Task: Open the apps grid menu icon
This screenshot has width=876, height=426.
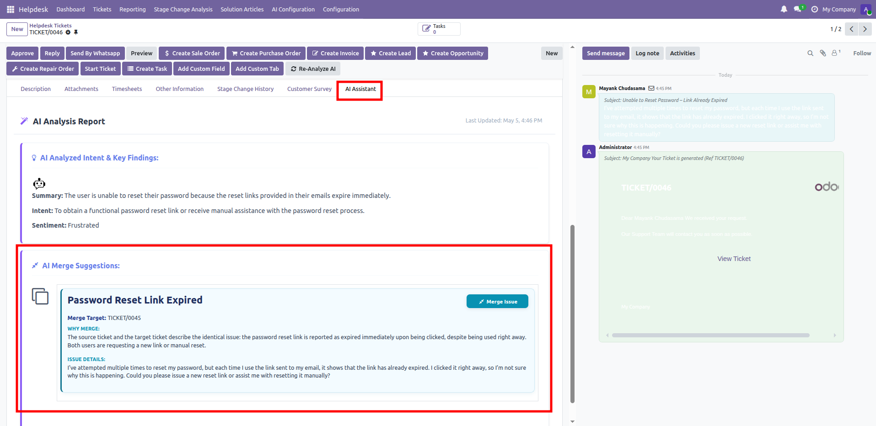Action: (x=11, y=9)
